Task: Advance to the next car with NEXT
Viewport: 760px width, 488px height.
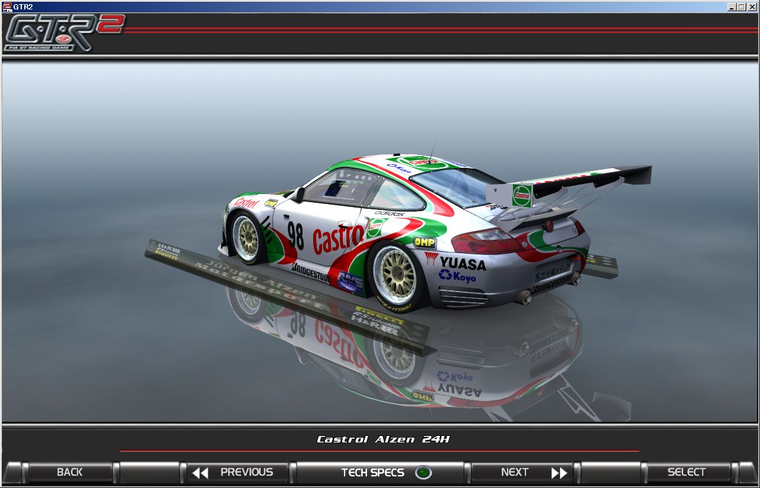Action: pyautogui.click(x=522, y=472)
